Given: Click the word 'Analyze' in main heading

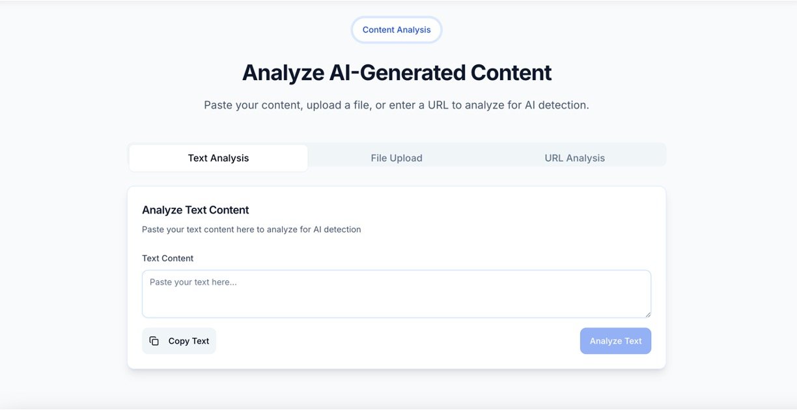Looking at the screenshot, I should coord(283,72).
